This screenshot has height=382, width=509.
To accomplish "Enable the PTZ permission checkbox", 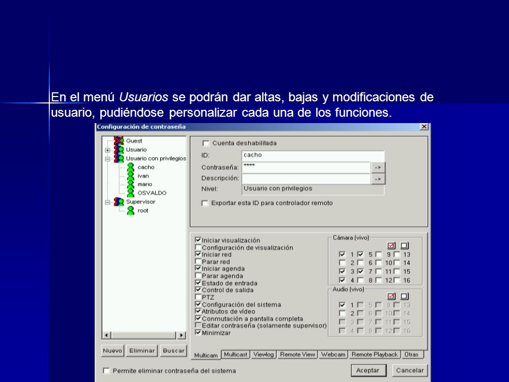I will coord(198,297).
